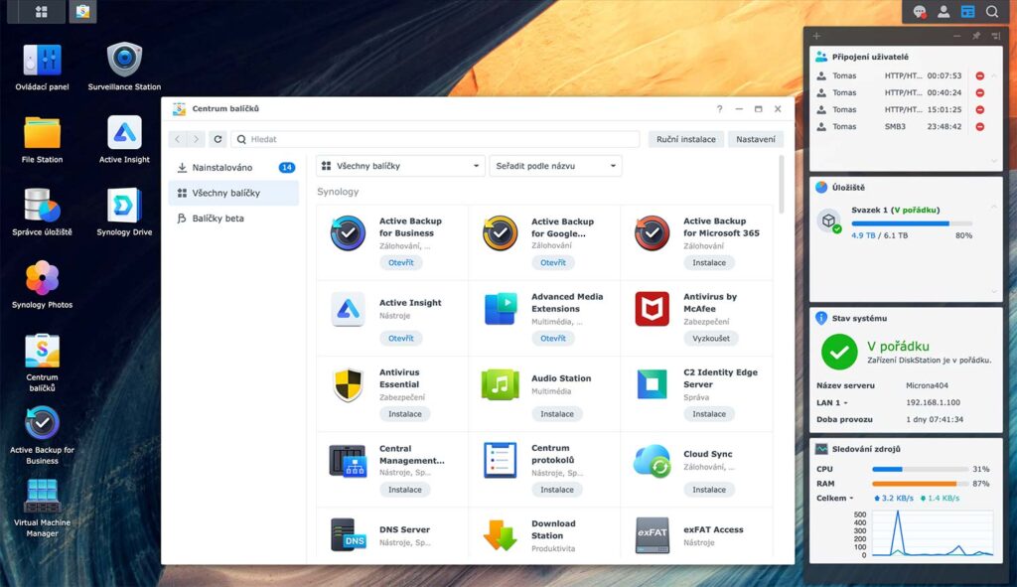This screenshot has height=587, width=1017.
Task: Open the search magnifier in taskbar
Action: click(x=992, y=12)
